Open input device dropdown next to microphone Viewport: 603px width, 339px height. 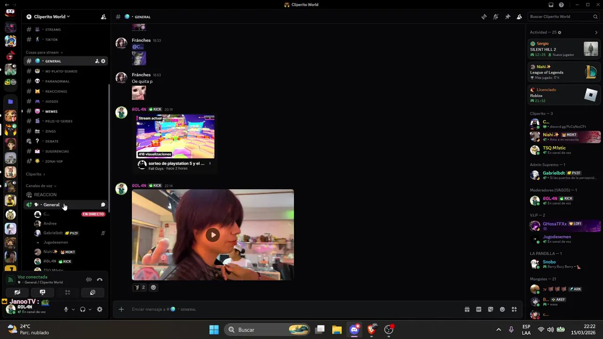pyautogui.click(x=73, y=309)
